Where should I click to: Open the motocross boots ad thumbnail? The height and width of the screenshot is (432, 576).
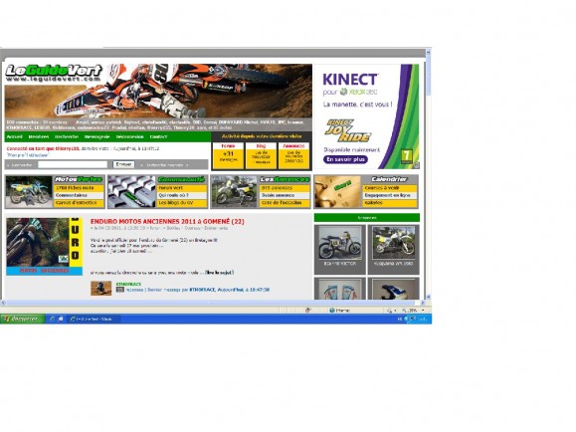340,289
